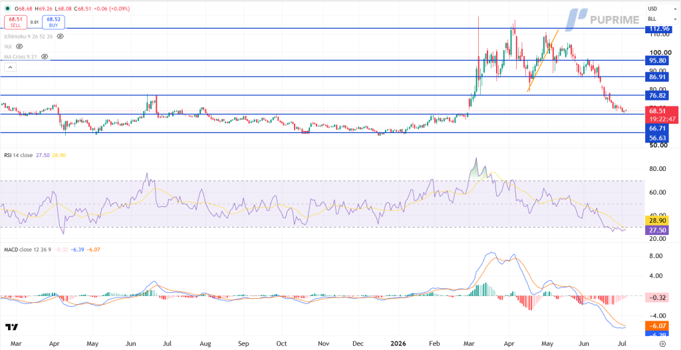
Task: Click the 112.96 price level label
Action: (658, 29)
